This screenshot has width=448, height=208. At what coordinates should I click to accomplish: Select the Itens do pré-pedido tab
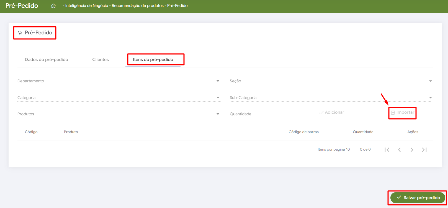(x=153, y=60)
